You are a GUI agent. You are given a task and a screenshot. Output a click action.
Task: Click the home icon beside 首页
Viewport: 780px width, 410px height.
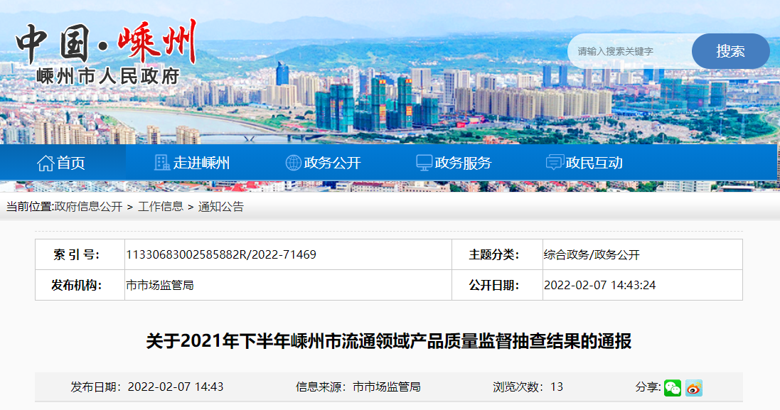pos(46,163)
